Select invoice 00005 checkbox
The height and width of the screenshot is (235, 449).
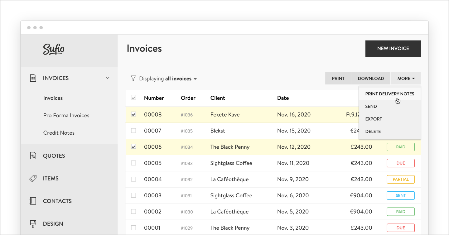[x=133, y=163]
